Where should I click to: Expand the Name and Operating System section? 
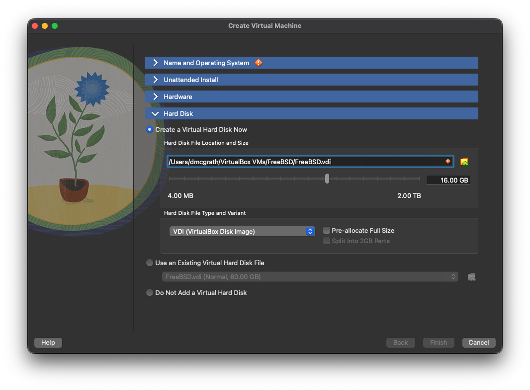[x=312, y=63]
